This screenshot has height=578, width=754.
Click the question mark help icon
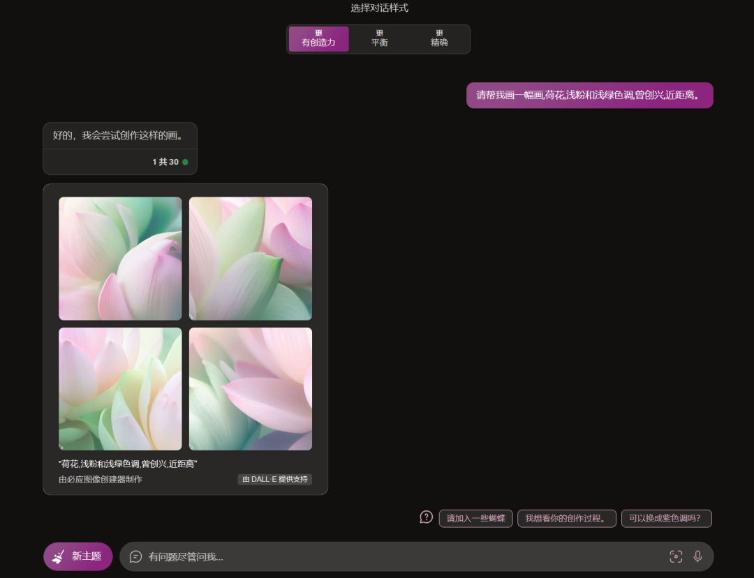pyautogui.click(x=426, y=517)
